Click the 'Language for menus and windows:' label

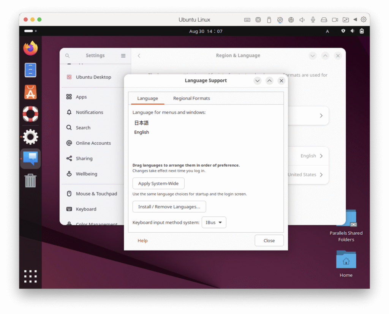169,112
